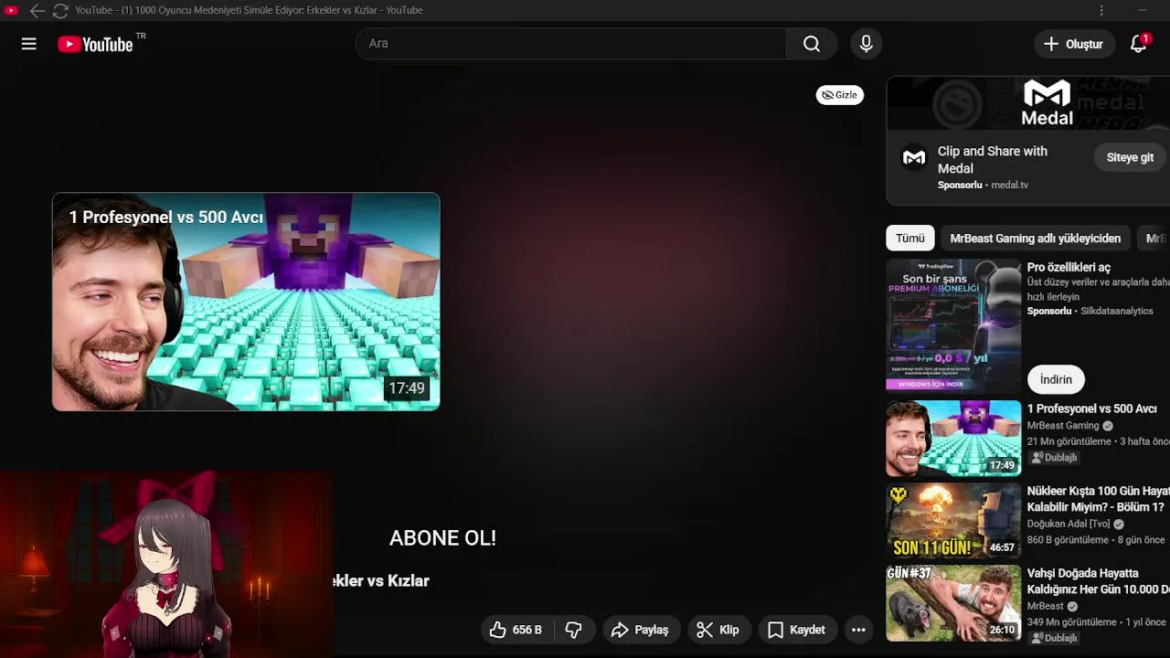
Task: Open the YouTube hamburger guide menu
Action: click(x=29, y=44)
